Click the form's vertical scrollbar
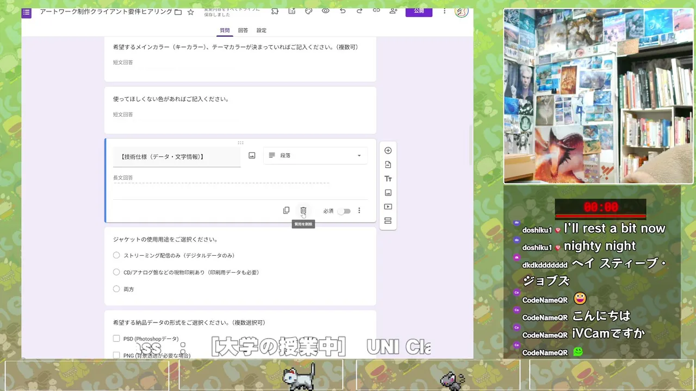Screen dimensions: 696x391 click(471, 144)
